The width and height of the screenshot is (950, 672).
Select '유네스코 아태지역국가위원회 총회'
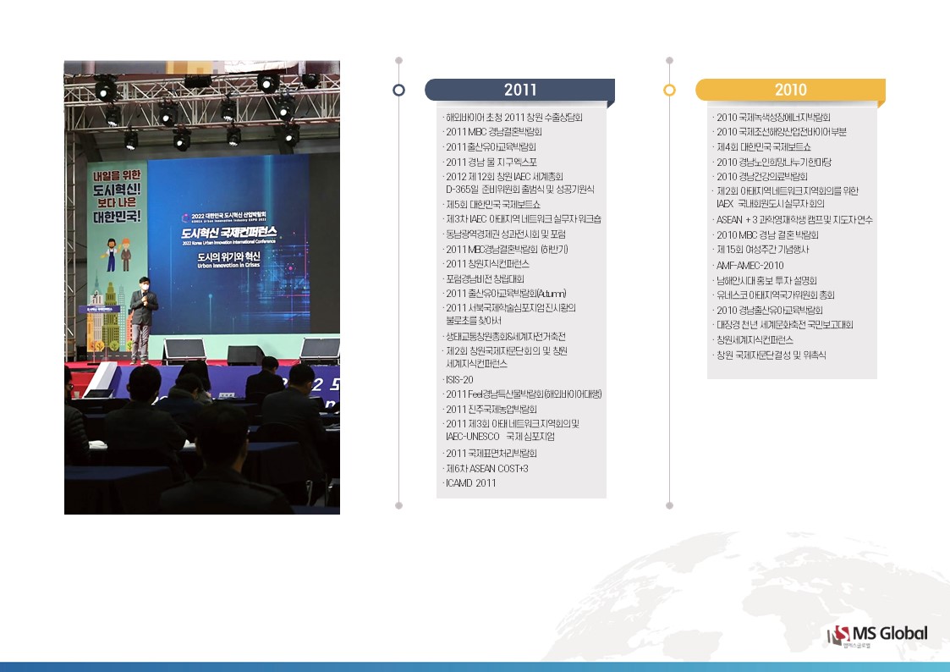click(x=776, y=295)
